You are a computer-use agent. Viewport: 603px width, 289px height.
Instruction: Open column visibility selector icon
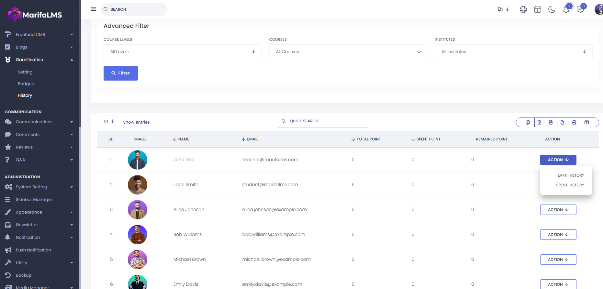(587, 122)
